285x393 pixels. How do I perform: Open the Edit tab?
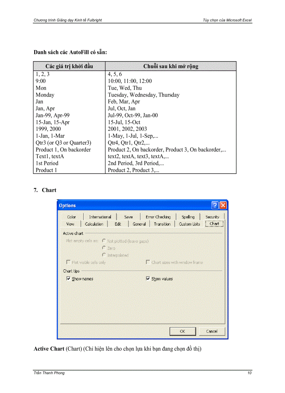pyautogui.click(x=117, y=224)
